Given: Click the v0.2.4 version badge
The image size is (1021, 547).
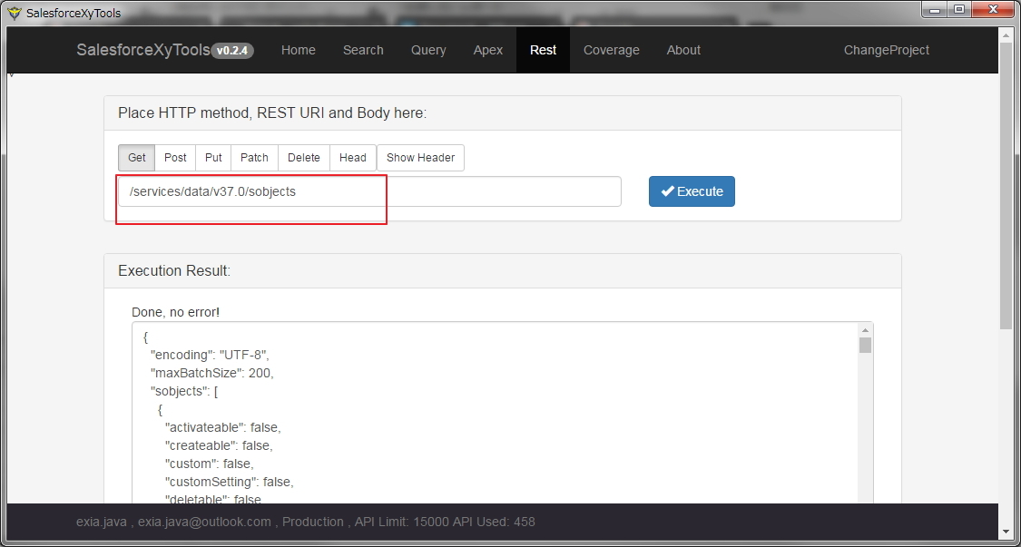Looking at the screenshot, I should coord(232,50).
